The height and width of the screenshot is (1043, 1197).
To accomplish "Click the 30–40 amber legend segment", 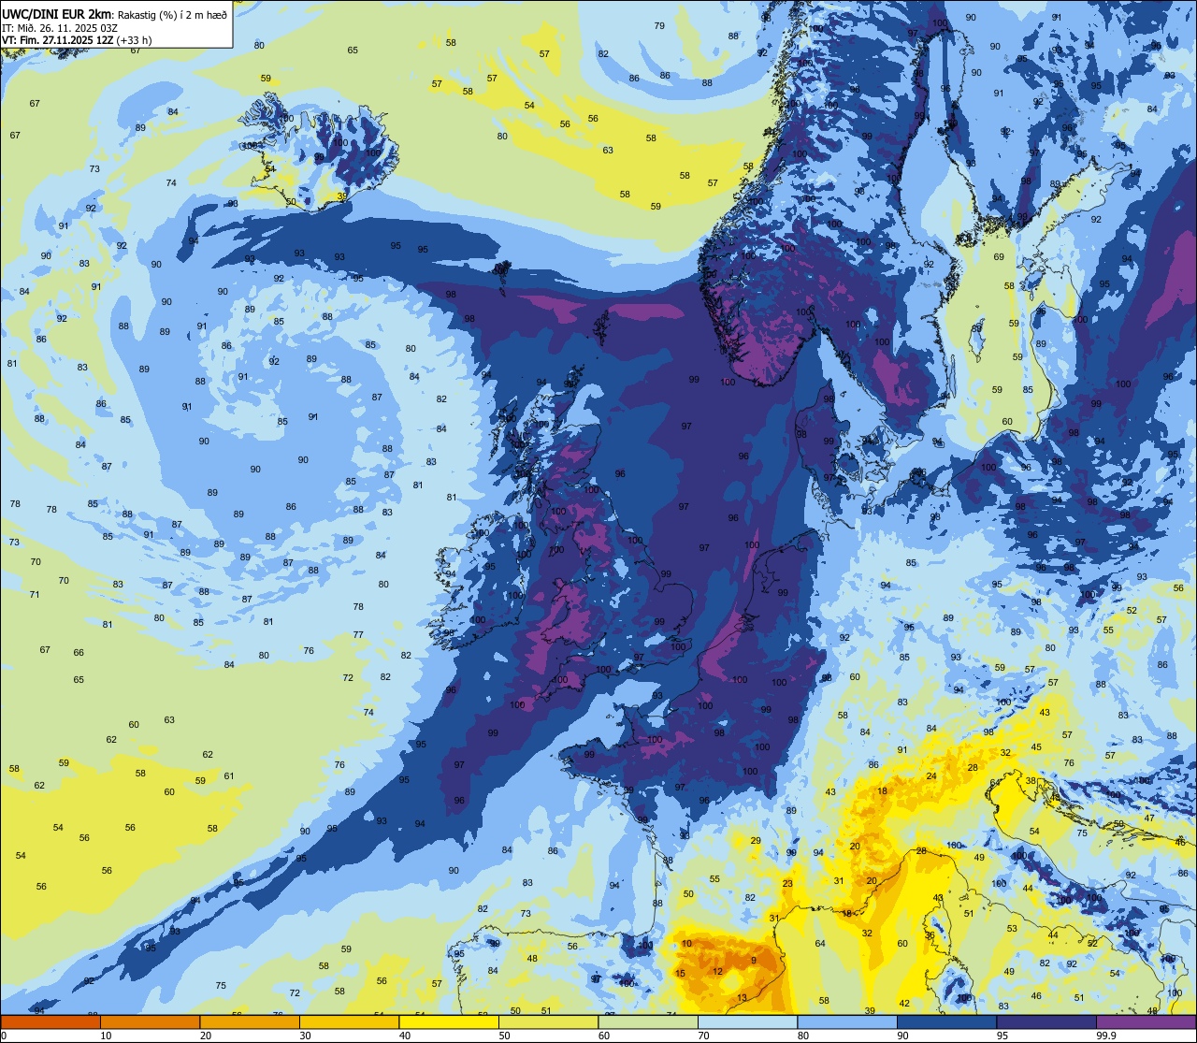I will (349, 1021).
